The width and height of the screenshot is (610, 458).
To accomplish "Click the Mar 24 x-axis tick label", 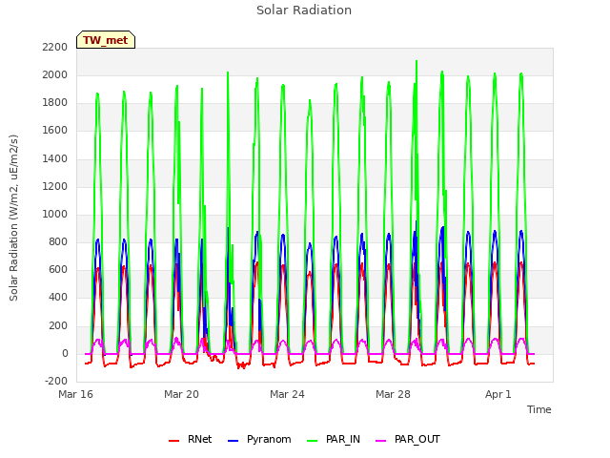I will [287, 394].
